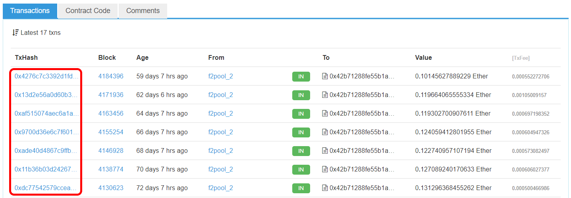Open transaction hash 0x4276c7c3392d1fd
Viewport: 571px width, 198px height.
47,76
